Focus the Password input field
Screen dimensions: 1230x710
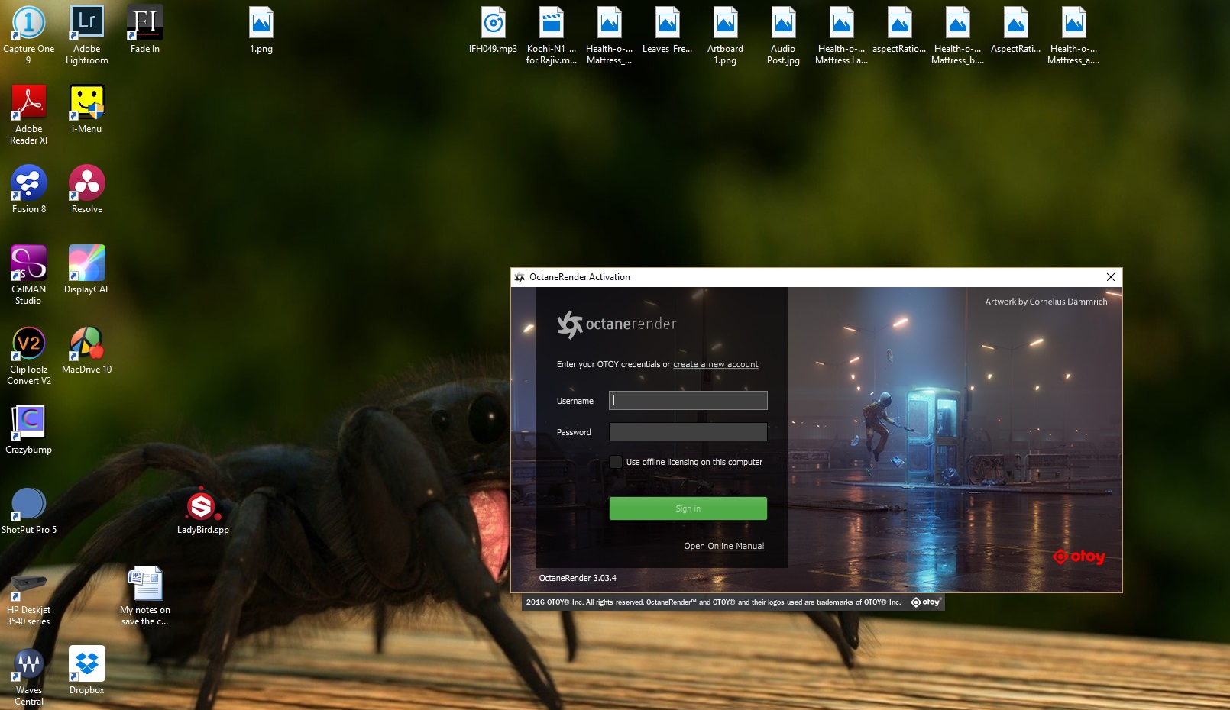(x=688, y=432)
